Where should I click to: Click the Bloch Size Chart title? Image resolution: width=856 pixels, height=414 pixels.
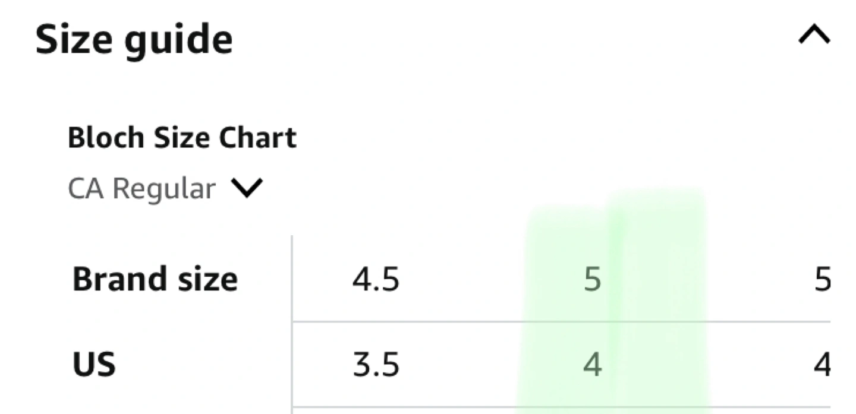[182, 138]
